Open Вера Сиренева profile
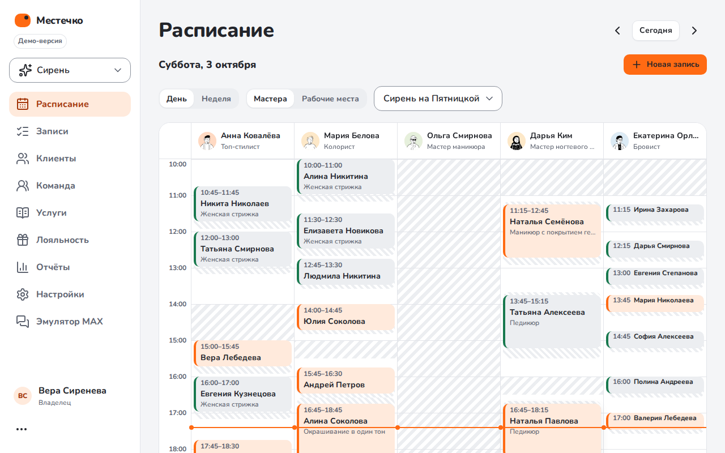Screen dimensions: 725x453 (x=70, y=396)
